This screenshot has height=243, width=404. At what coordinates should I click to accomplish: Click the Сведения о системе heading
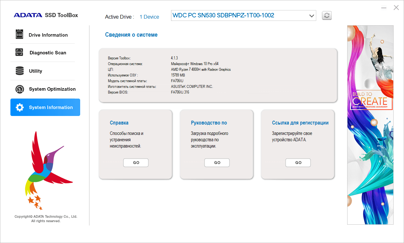tap(131, 35)
